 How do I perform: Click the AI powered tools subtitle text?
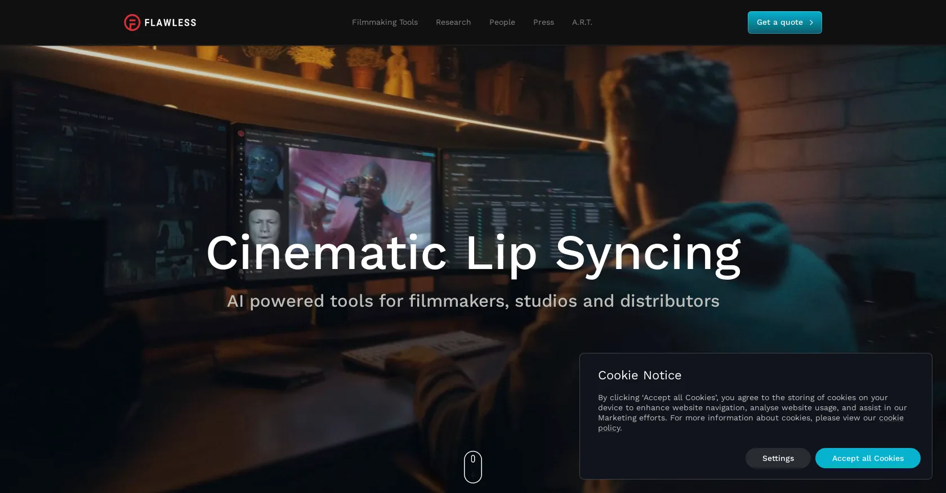(x=473, y=301)
